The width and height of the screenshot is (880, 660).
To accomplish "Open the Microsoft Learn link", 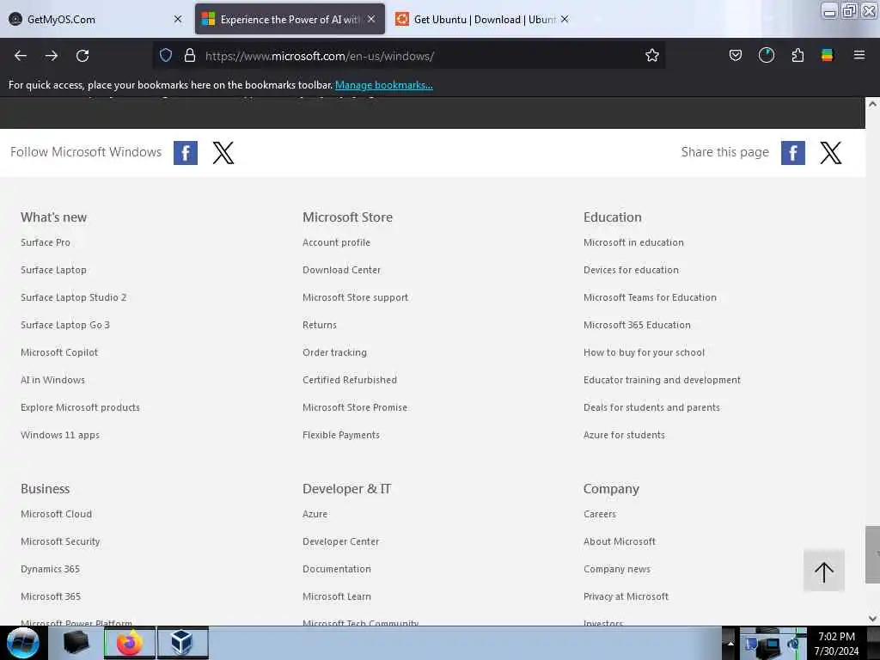I will tap(337, 596).
